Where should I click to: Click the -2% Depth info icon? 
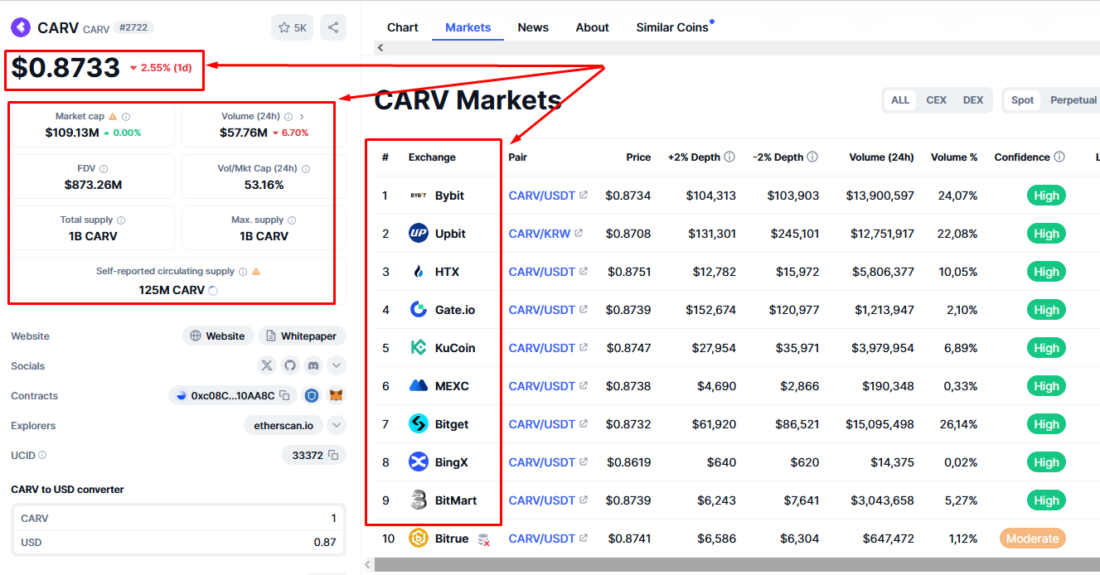click(x=812, y=157)
